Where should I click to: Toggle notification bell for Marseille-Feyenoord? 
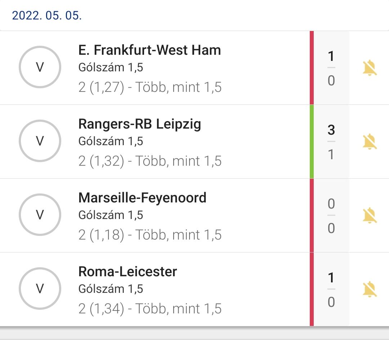click(x=369, y=215)
